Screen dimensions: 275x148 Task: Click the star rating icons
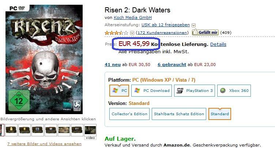click(116, 33)
